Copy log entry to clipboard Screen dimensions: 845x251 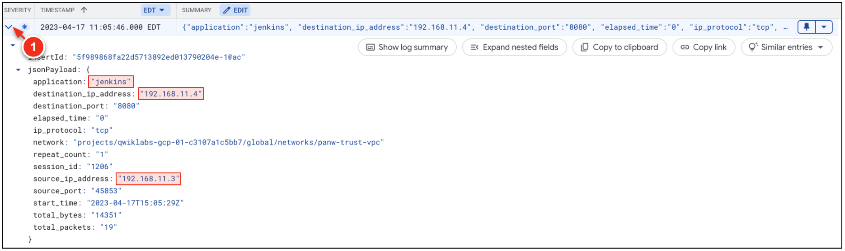pos(619,47)
